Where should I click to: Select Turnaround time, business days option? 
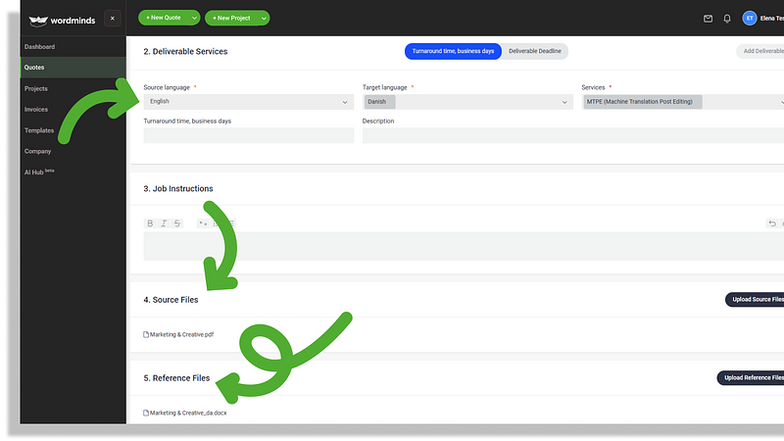(452, 51)
